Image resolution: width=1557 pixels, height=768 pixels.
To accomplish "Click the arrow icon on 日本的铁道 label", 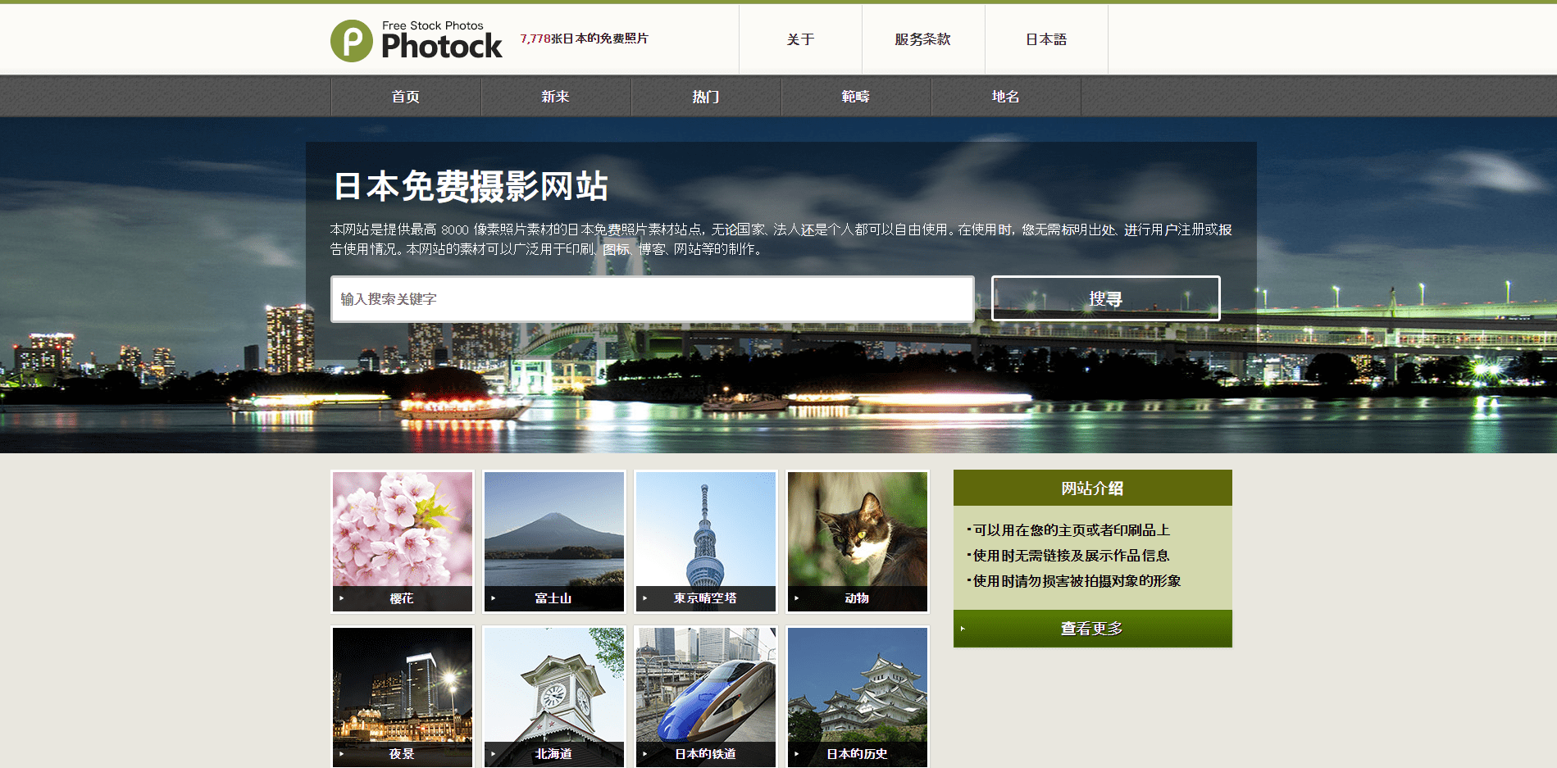I will click(x=645, y=754).
